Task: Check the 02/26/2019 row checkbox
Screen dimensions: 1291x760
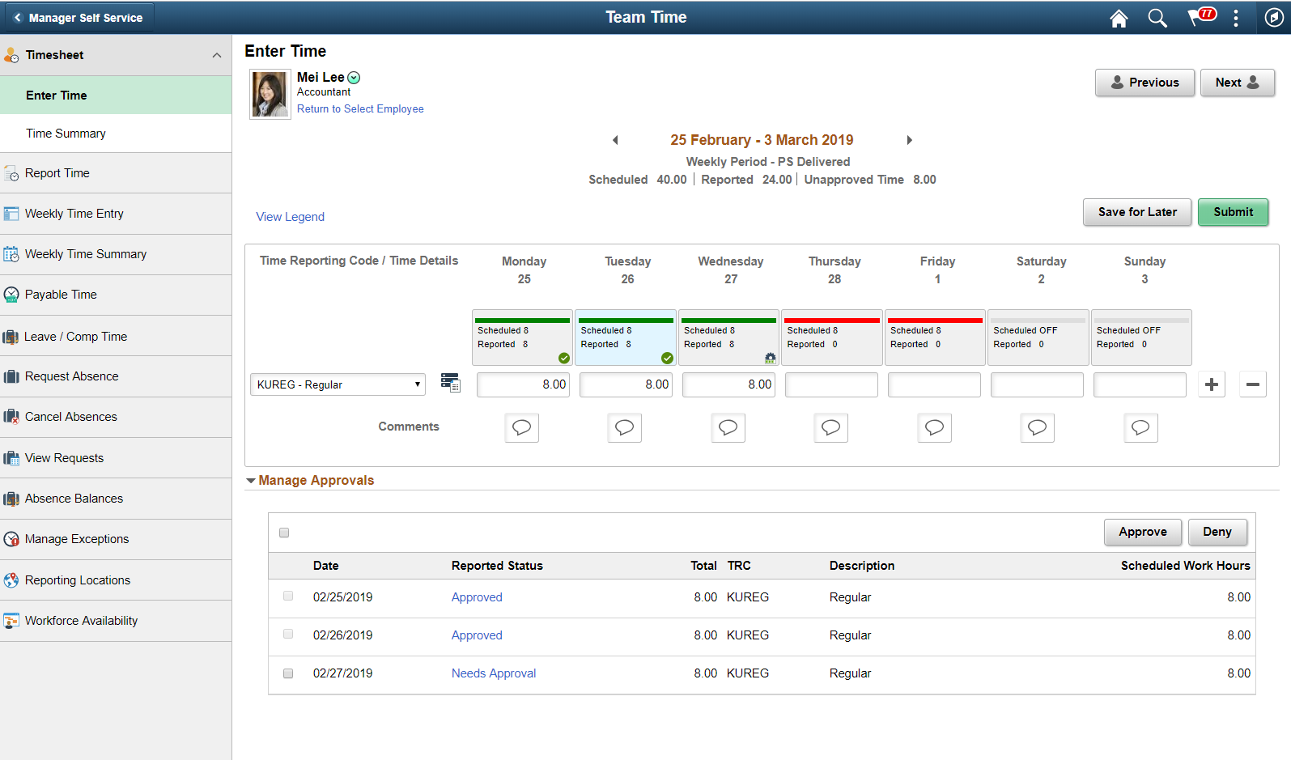Action: [x=288, y=634]
